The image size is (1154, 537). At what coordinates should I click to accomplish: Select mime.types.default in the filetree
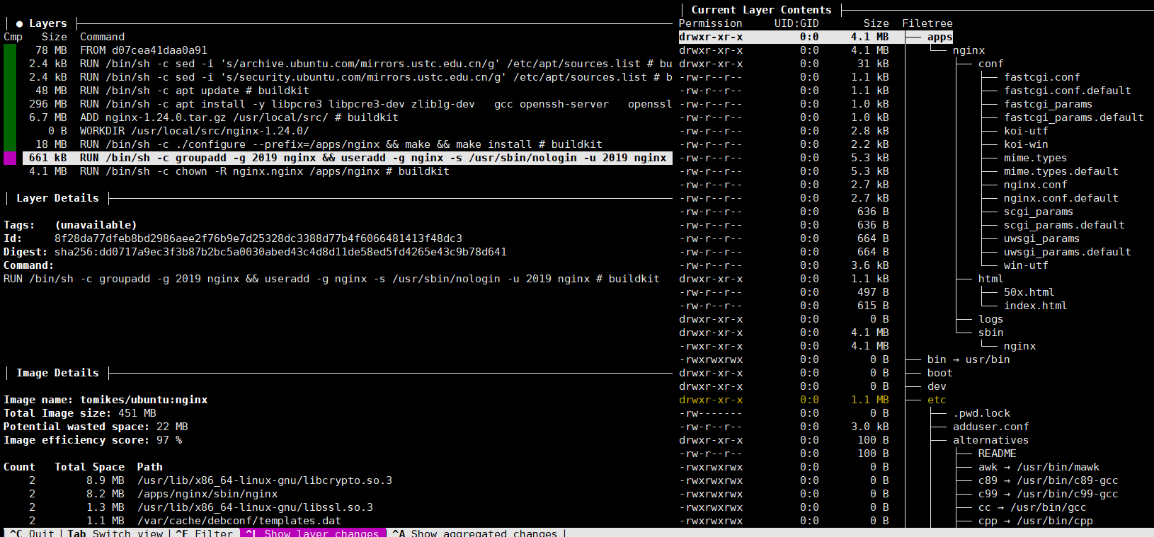1061,171
